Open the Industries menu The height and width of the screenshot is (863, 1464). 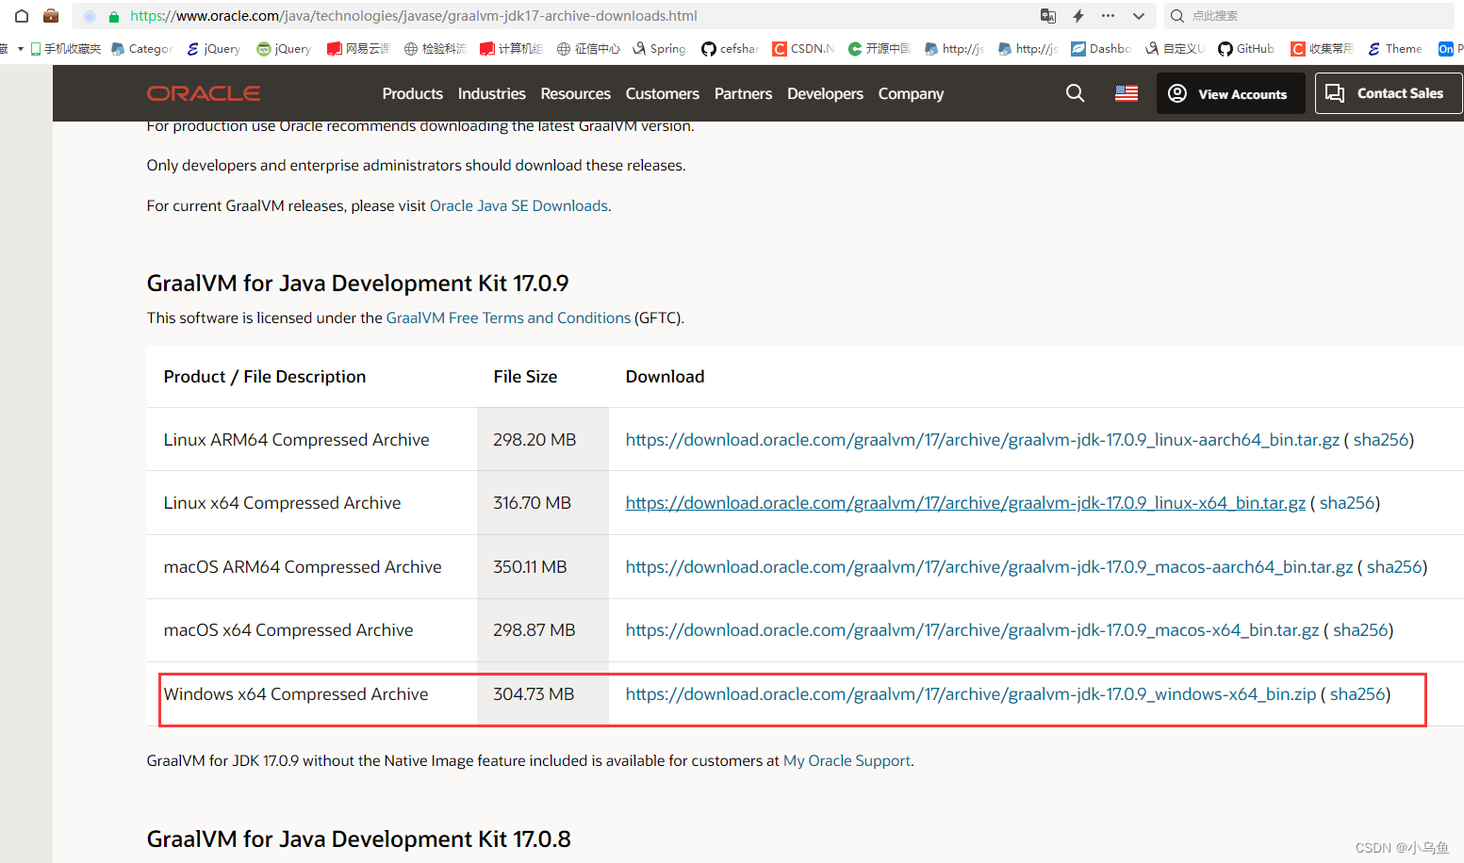coord(491,93)
